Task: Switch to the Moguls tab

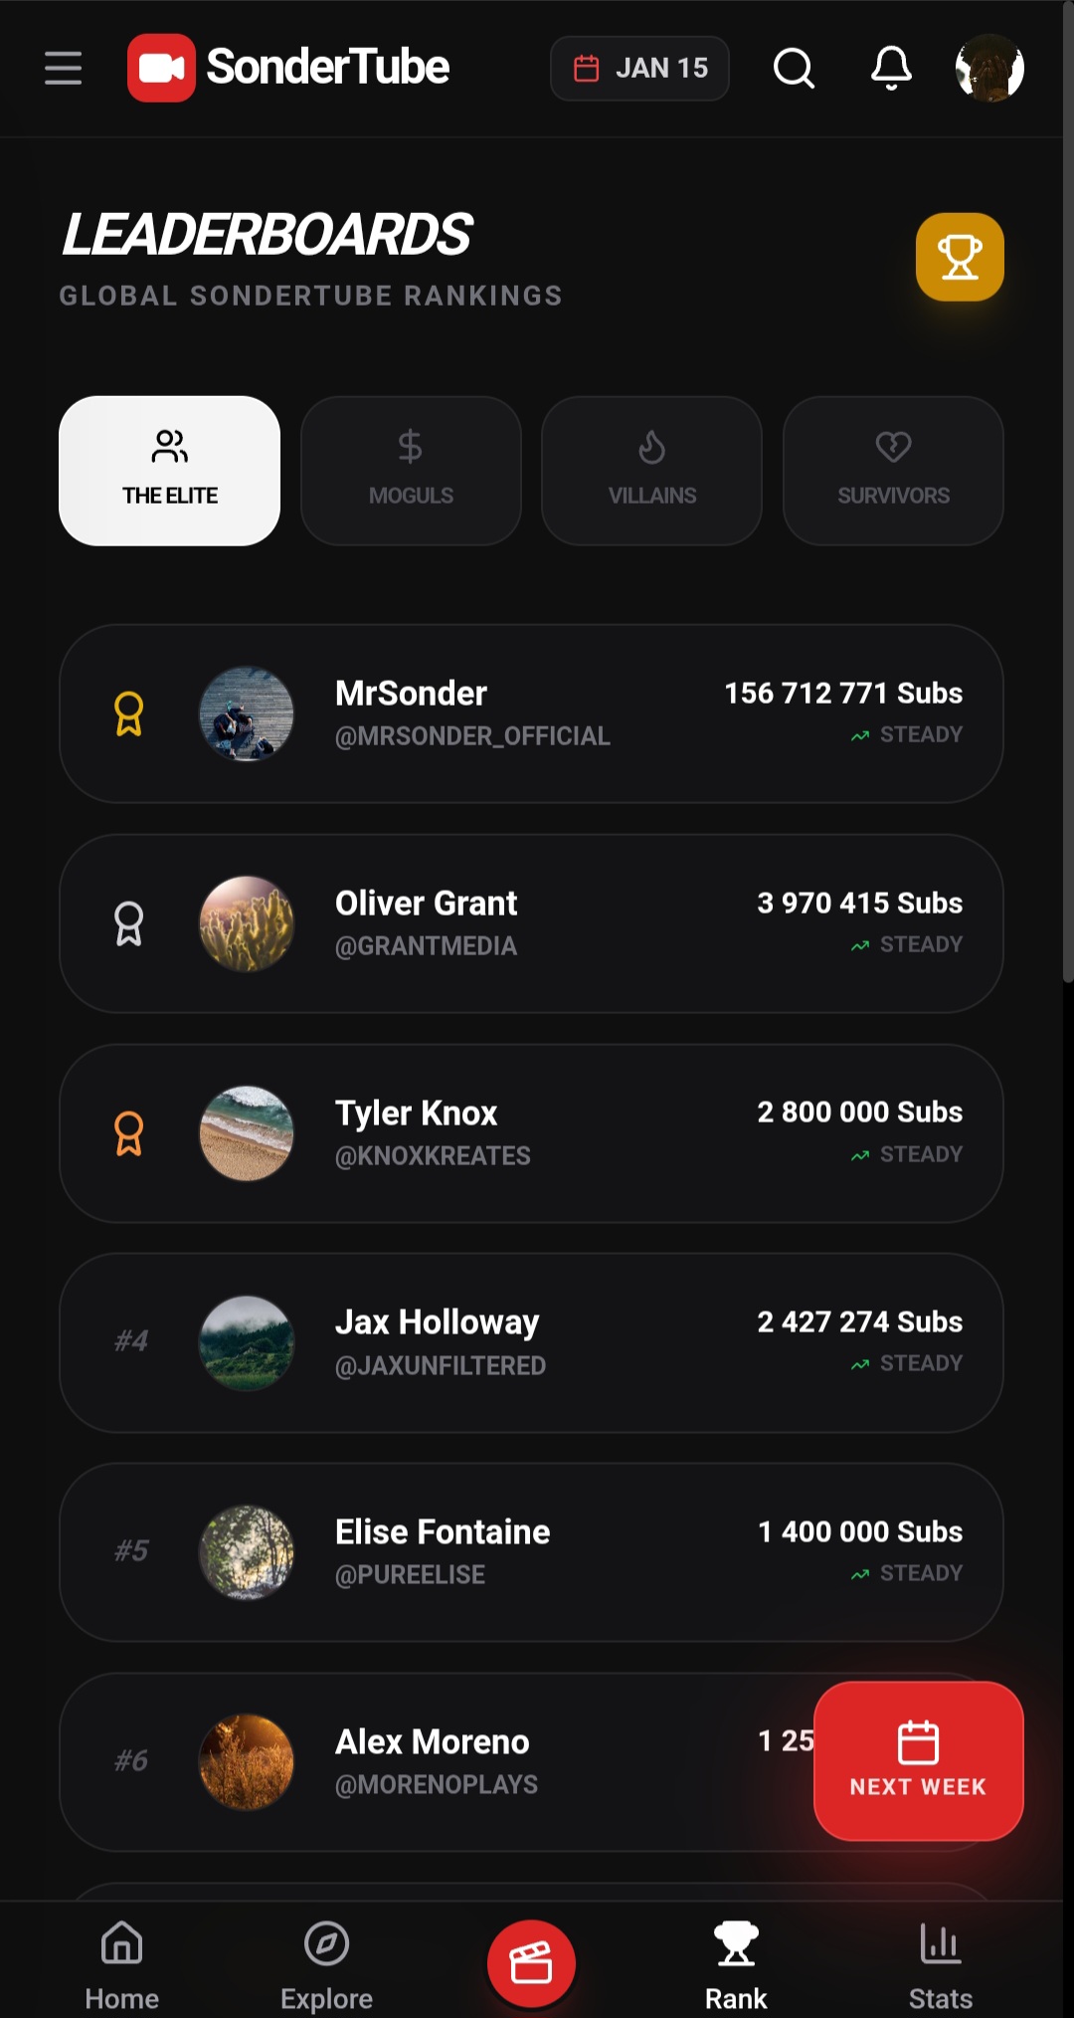Action: point(411,471)
